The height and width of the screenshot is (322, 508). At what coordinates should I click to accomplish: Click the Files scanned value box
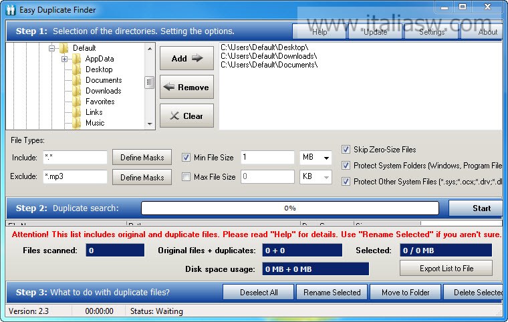[x=115, y=251]
